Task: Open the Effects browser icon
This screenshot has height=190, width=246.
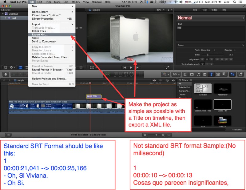Action: [x=185, y=74]
